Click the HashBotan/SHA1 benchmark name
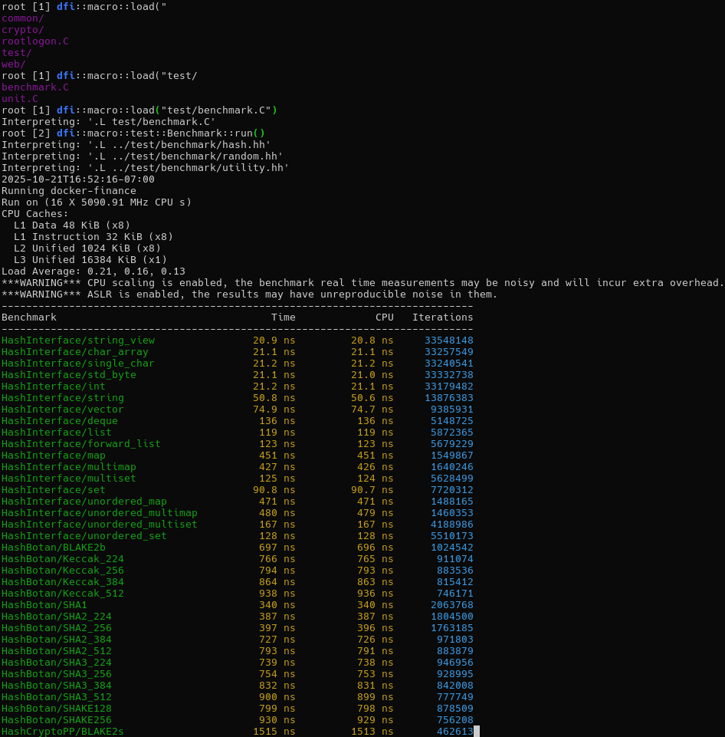Image resolution: width=725 pixels, height=737 pixels. click(x=44, y=604)
